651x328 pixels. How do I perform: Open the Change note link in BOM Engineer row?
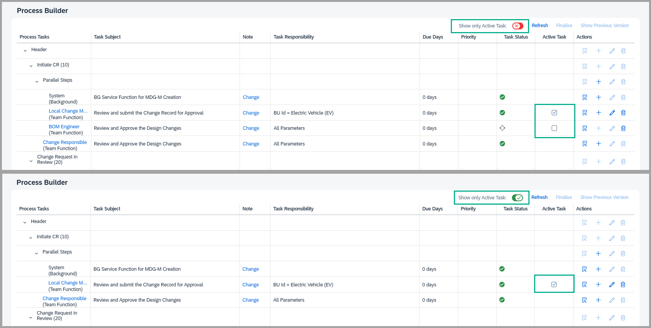(251, 128)
